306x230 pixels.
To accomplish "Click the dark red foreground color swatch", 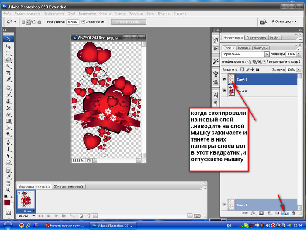I will click(7, 203).
